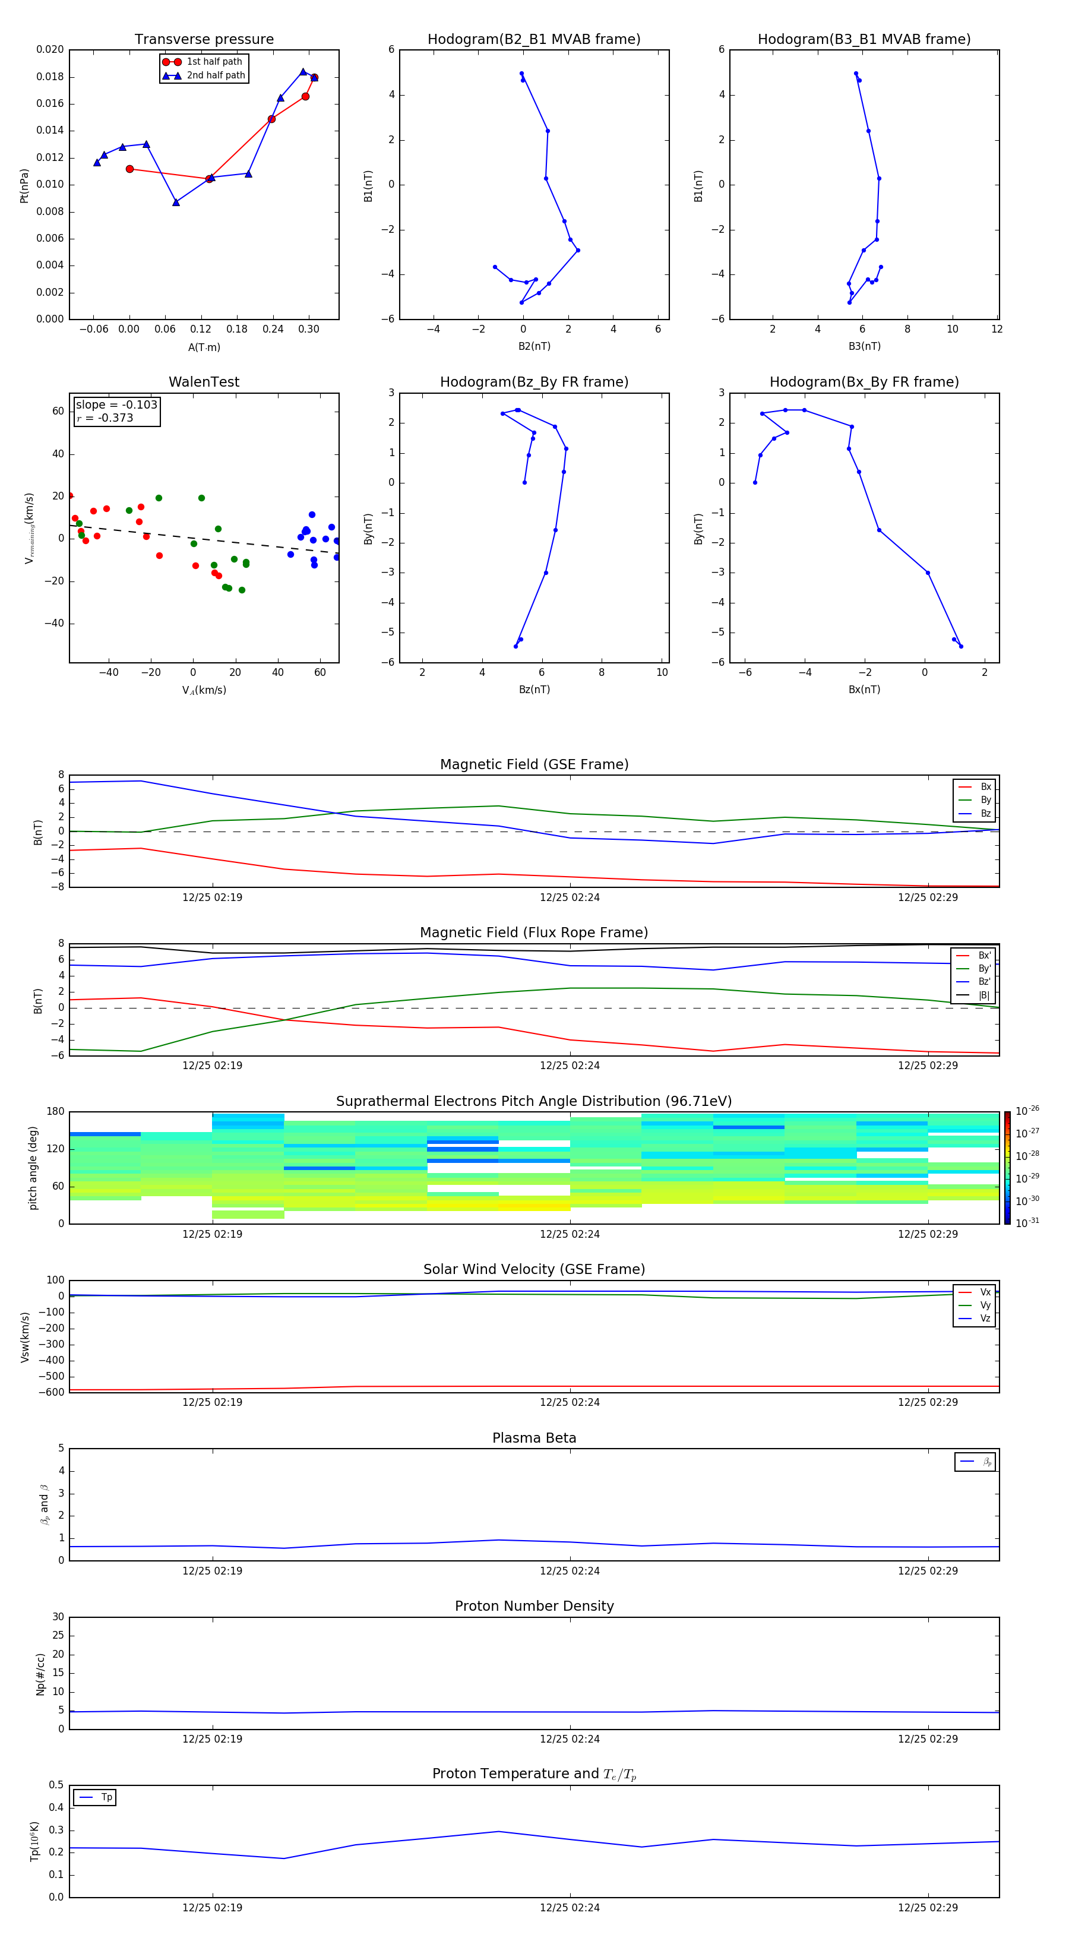Viewport: 1069px width, 1960px height.
Task: Click the βp legend in the Plasma Beta plot
Action: (975, 1462)
